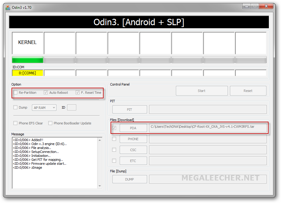
Task: Enable the PHONE file checkbox
Action: click(x=114, y=139)
